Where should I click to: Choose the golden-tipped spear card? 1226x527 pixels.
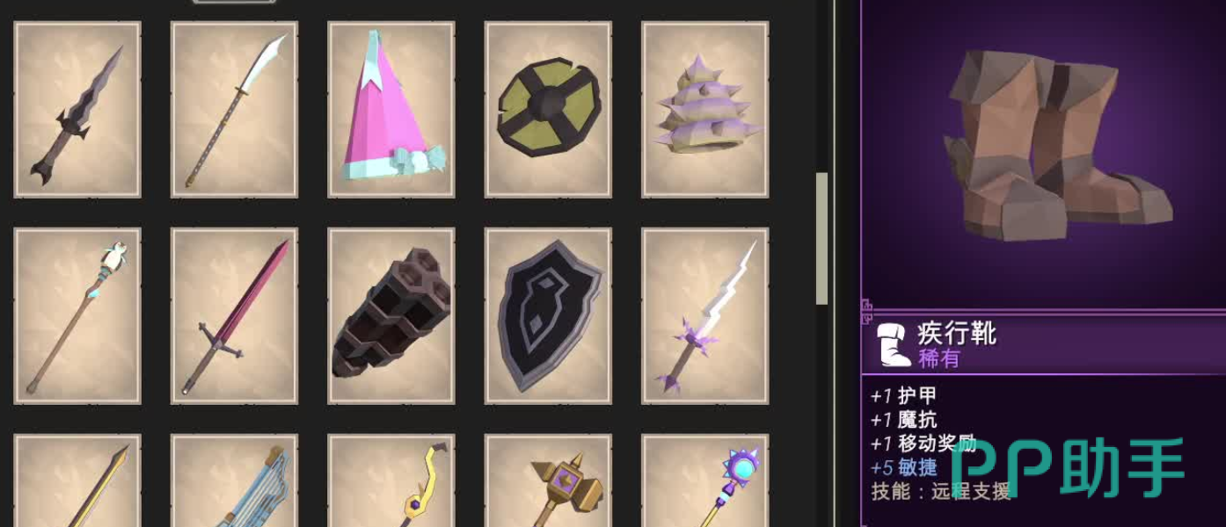(x=77, y=481)
